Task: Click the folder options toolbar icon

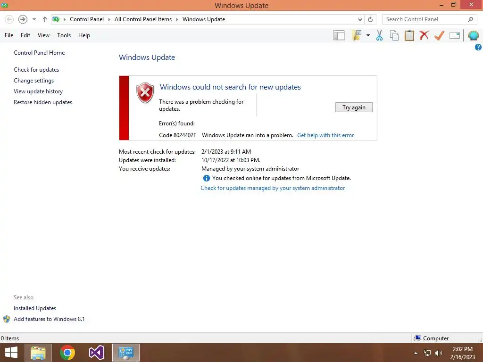Action: [x=357, y=35]
